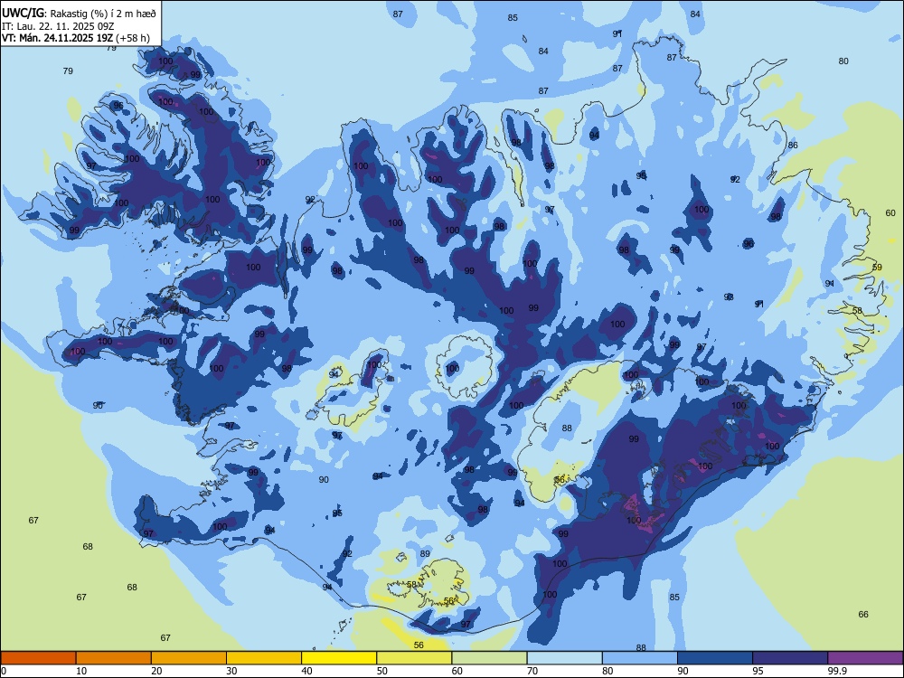Select the dark blue 90–95 legend band

pyautogui.click(x=715, y=658)
